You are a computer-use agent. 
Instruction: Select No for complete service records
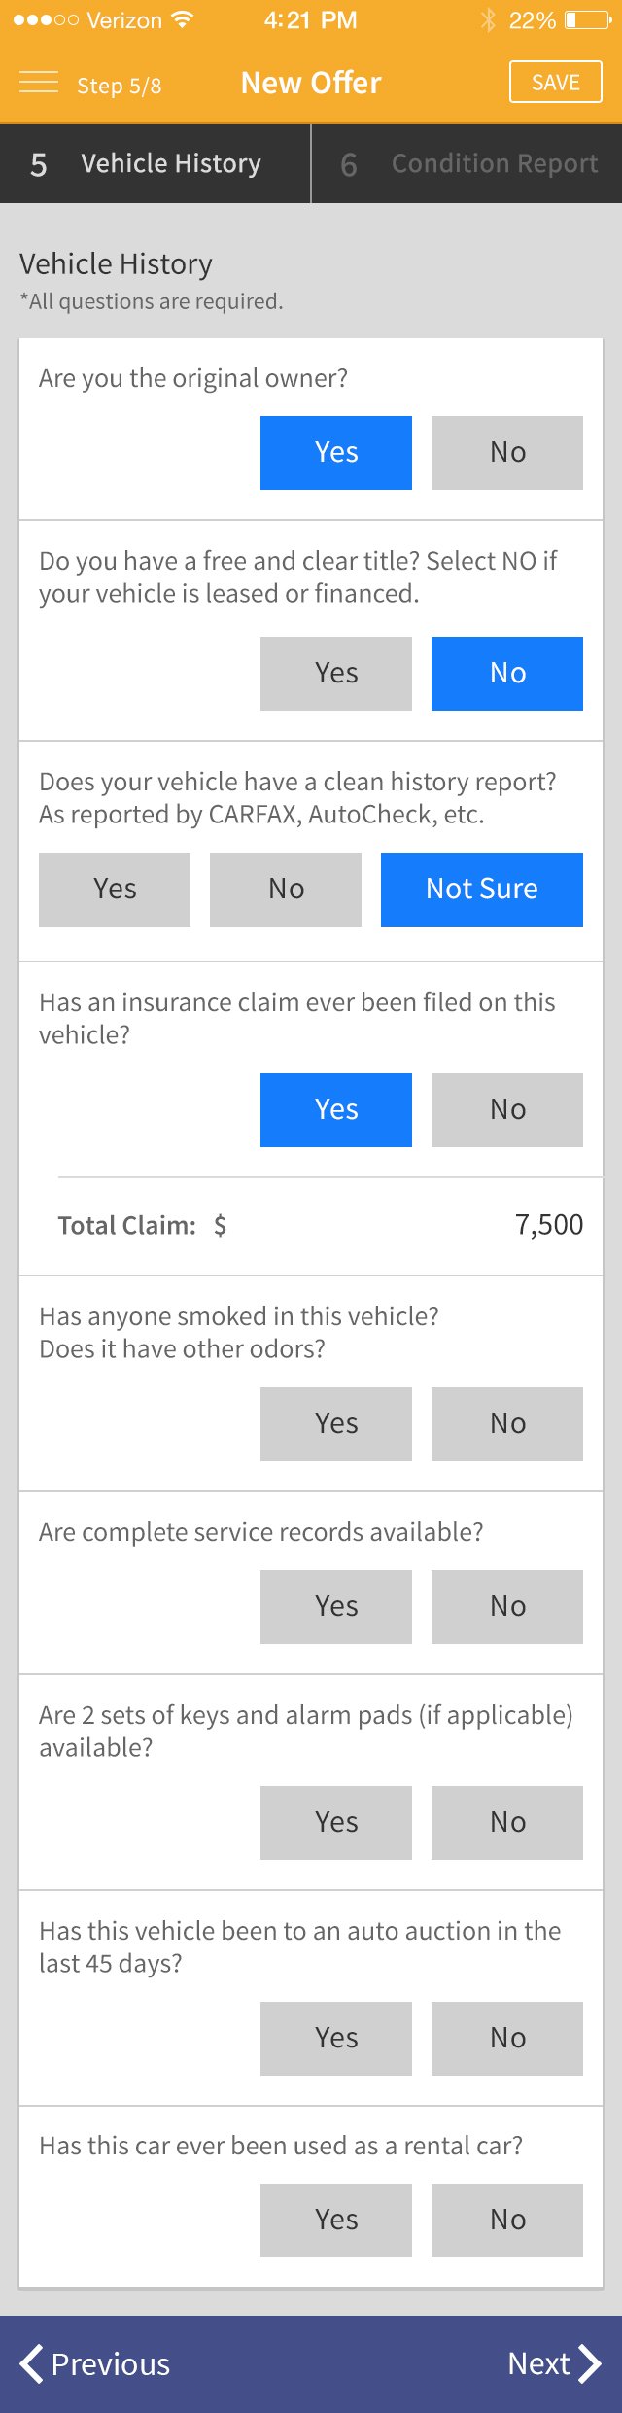pos(507,1607)
